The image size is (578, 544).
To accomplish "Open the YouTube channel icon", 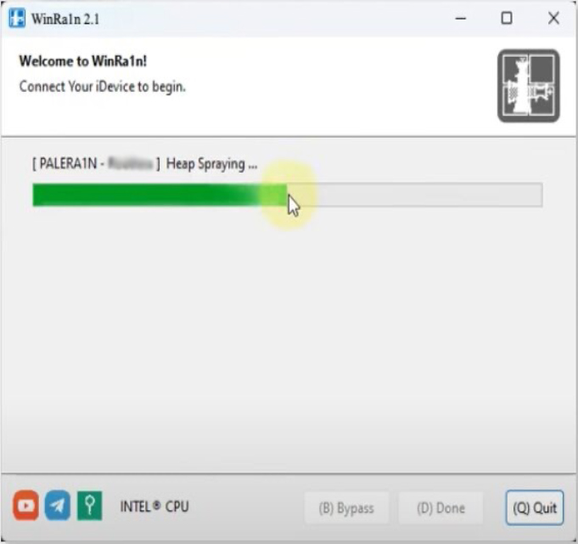I will [x=25, y=505].
